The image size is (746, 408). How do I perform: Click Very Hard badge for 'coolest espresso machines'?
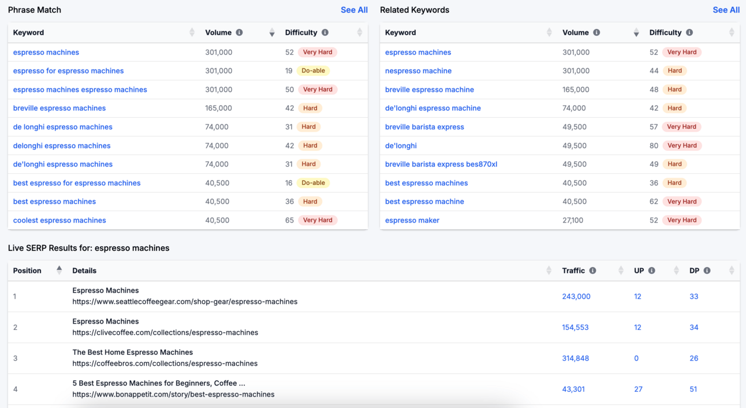click(318, 220)
